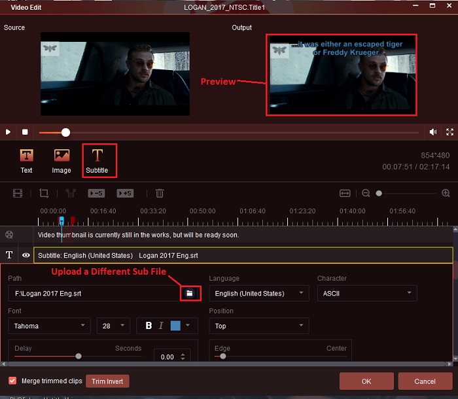
Task: Toggle Merge trimmed clips checkbox
Action: point(12,381)
